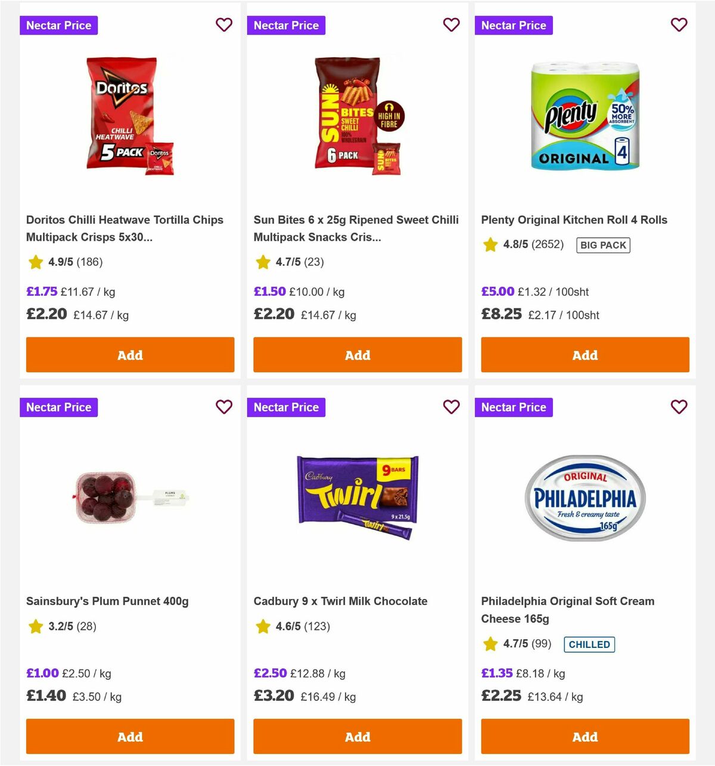The width and height of the screenshot is (715, 766).
Task: Click the star icon next to Twirl rating
Action: click(263, 627)
